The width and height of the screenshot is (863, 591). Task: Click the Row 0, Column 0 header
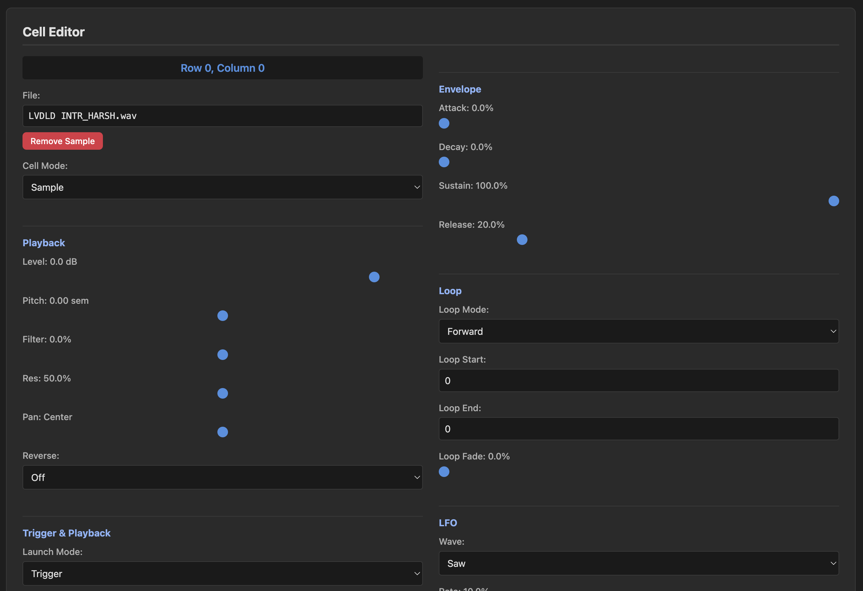pyautogui.click(x=222, y=68)
